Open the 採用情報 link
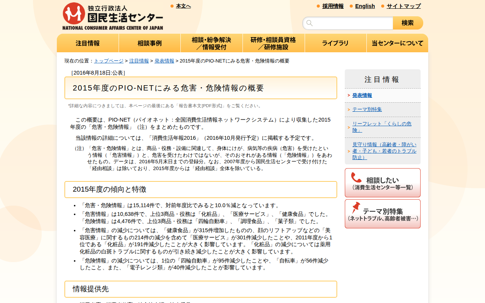The height and width of the screenshot is (303, 485). click(x=333, y=6)
